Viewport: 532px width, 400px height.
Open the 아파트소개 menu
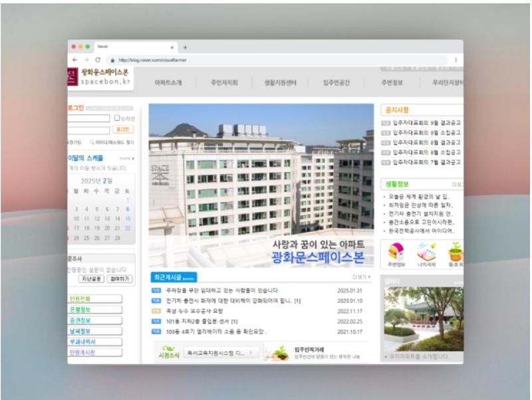[168, 82]
